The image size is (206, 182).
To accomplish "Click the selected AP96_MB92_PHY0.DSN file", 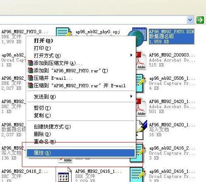I will pos(172,37).
